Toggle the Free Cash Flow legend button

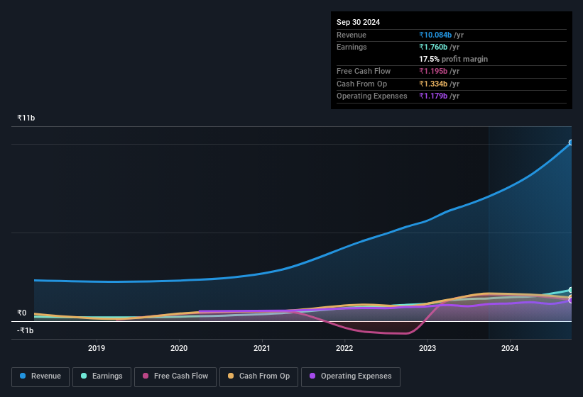point(175,376)
